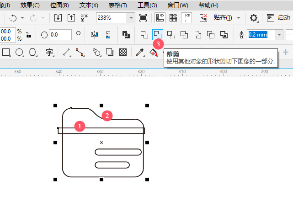Toggle the lock ratio padlock
The width and height of the screenshot is (293, 201).
pyautogui.click(x=28, y=35)
